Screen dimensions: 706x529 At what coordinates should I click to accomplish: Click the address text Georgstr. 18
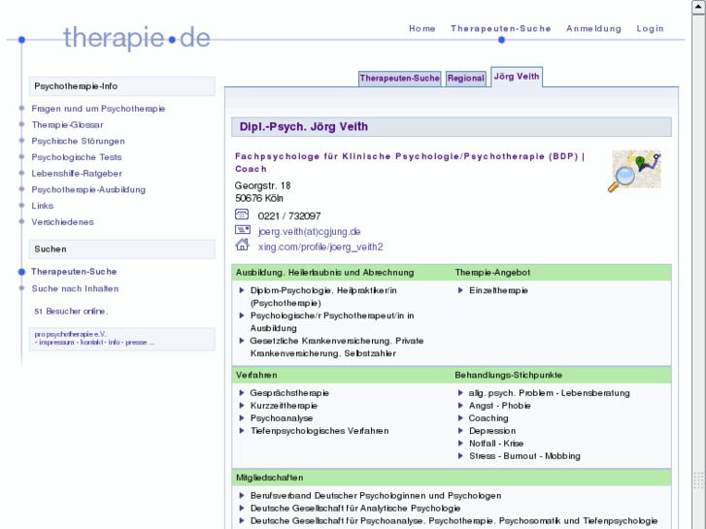(x=262, y=185)
